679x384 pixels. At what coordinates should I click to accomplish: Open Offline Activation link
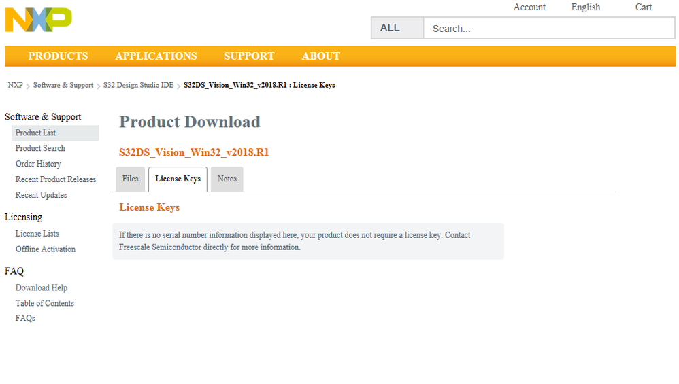point(46,249)
